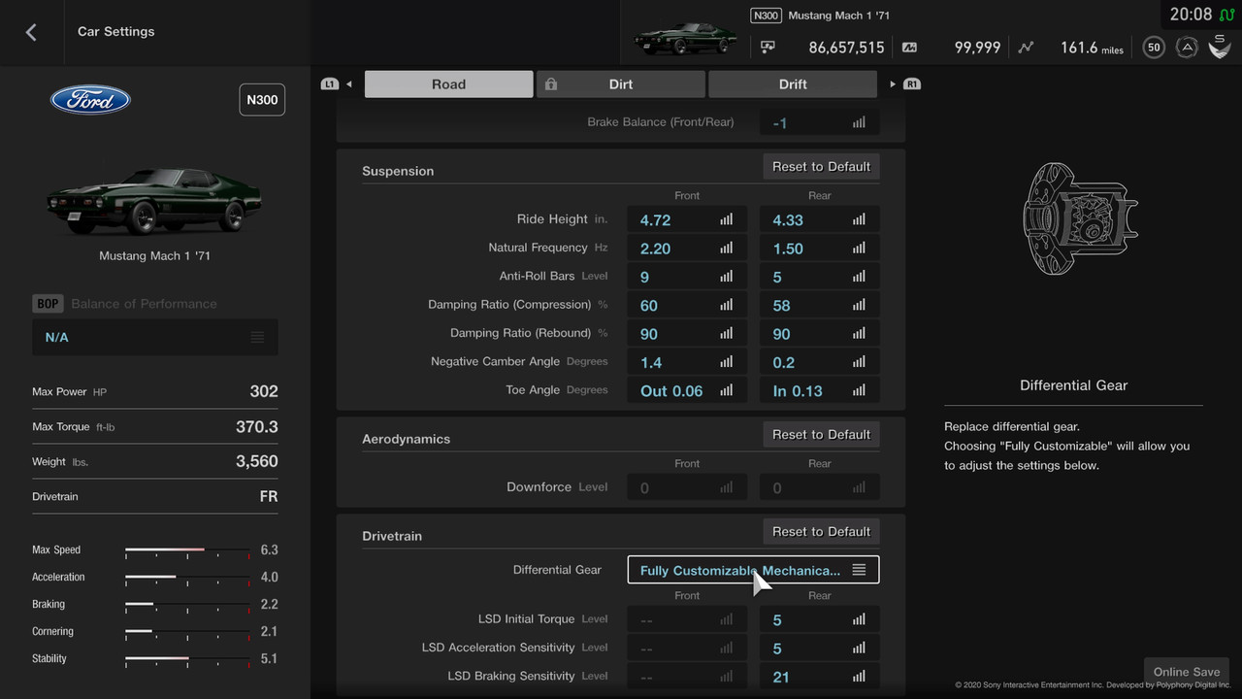Viewport: 1242px width, 699px height.
Task: Open front Damping Compression adjuster bars icon
Action: (727, 305)
